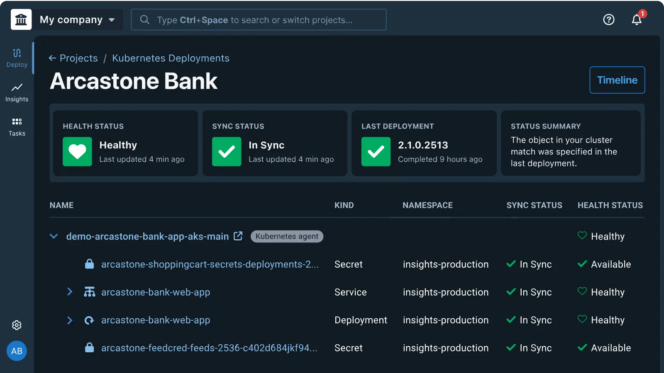Click the Service icon beside arcastone-bank-web-app

89,292
